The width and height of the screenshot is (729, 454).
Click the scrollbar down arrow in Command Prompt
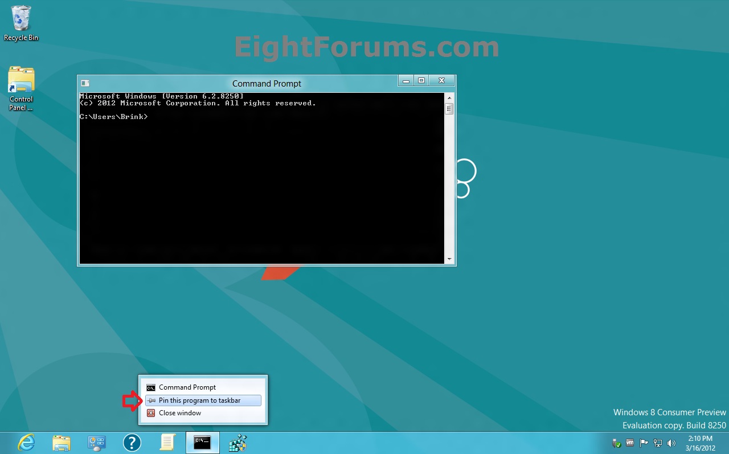449,259
